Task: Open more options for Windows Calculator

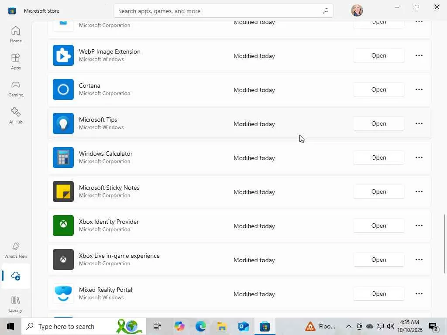Action: [419, 157]
